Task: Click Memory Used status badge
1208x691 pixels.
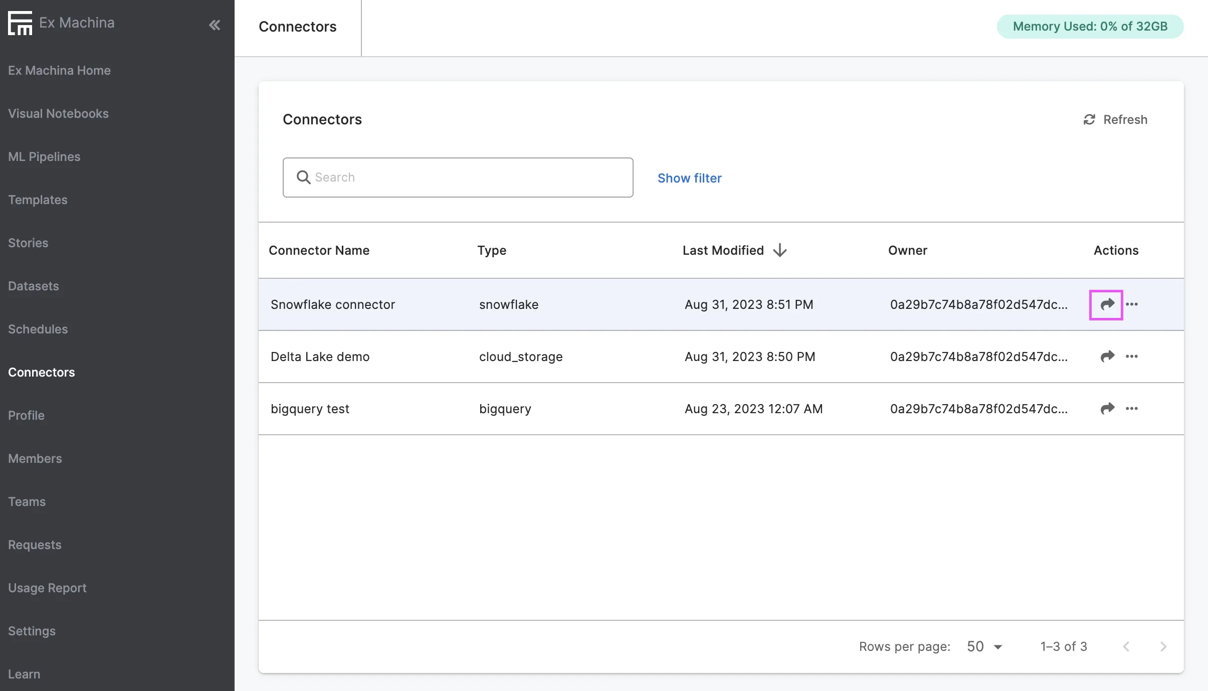Action: click(x=1090, y=26)
